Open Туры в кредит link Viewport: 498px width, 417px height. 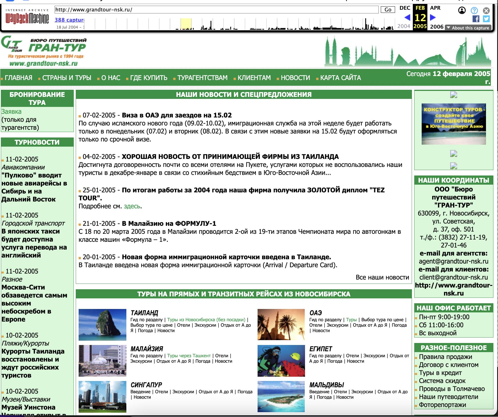(x=440, y=373)
